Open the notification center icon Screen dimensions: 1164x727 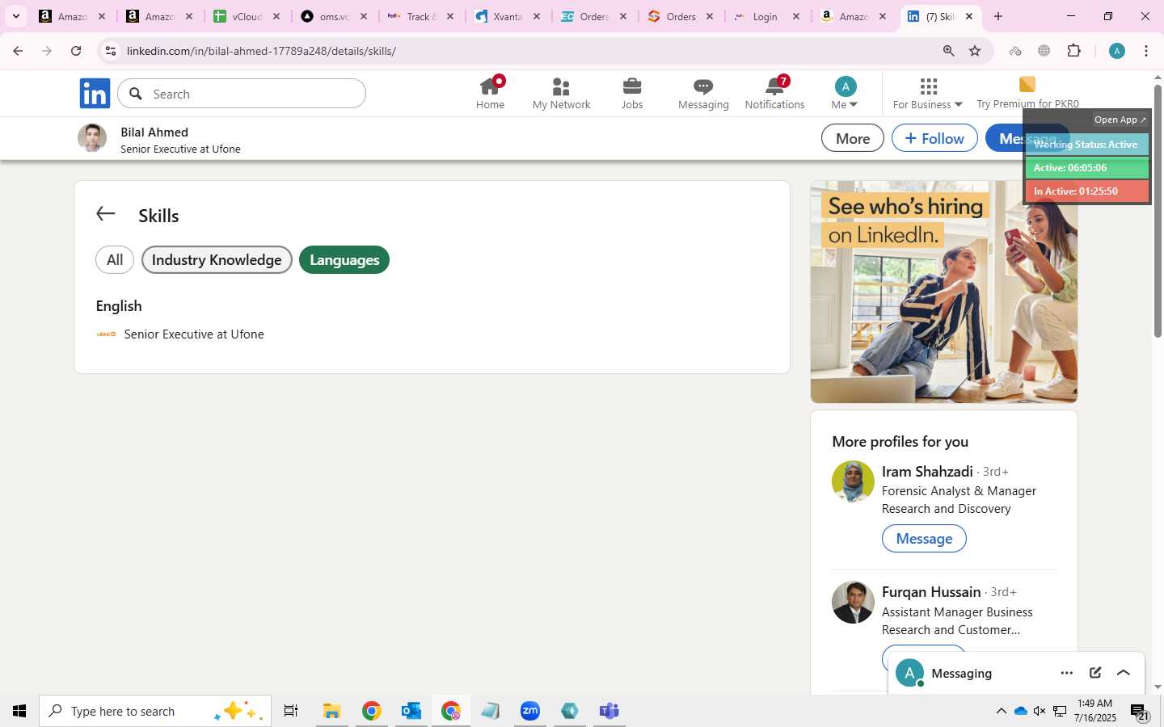1138,711
